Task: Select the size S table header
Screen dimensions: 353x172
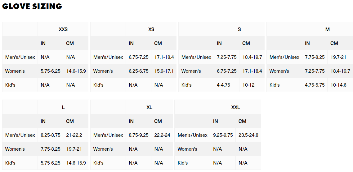Action: tap(239, 29)
